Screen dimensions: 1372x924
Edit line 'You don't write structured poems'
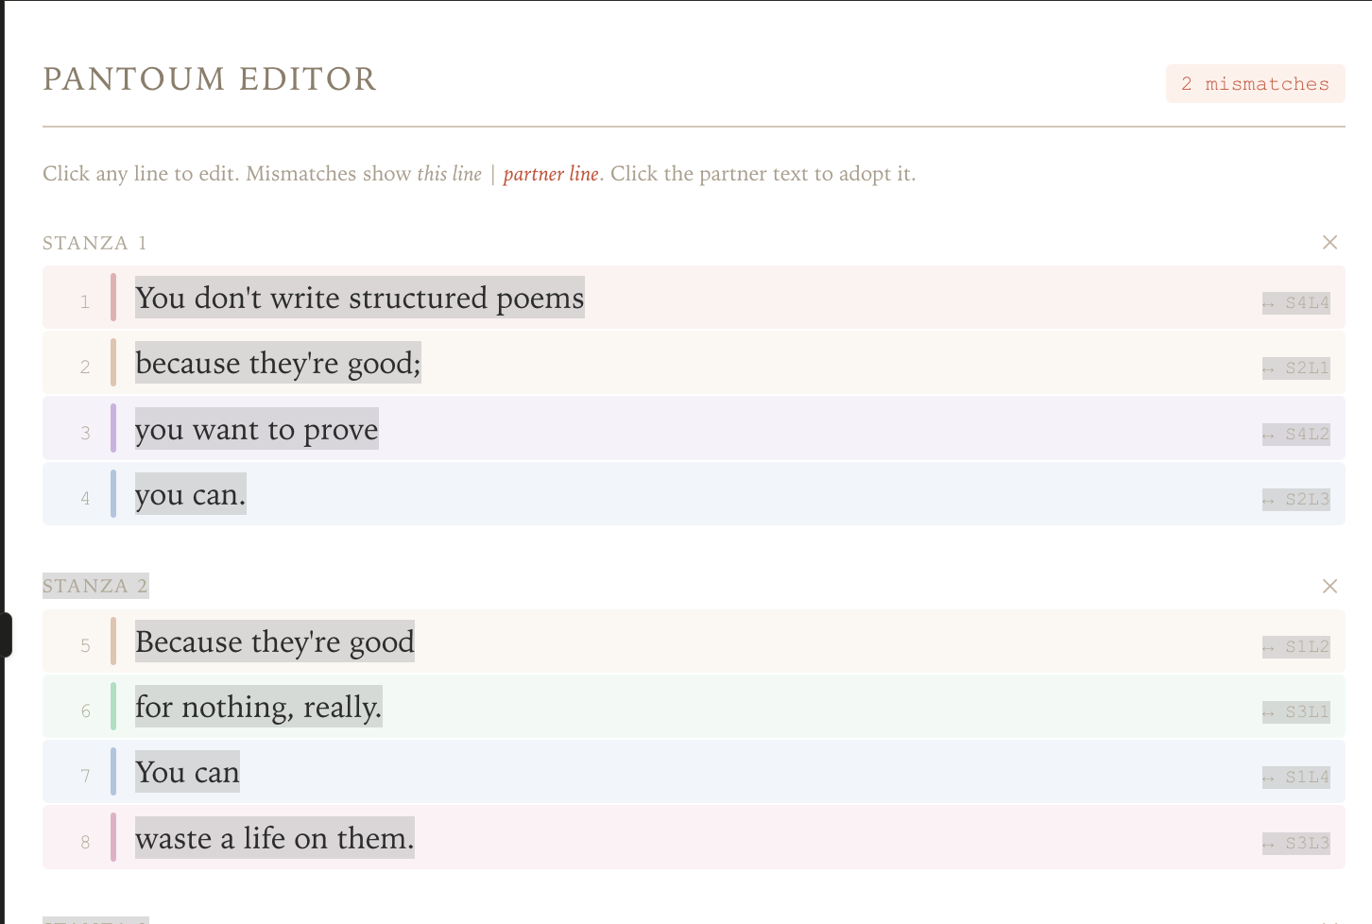[359, 298]
